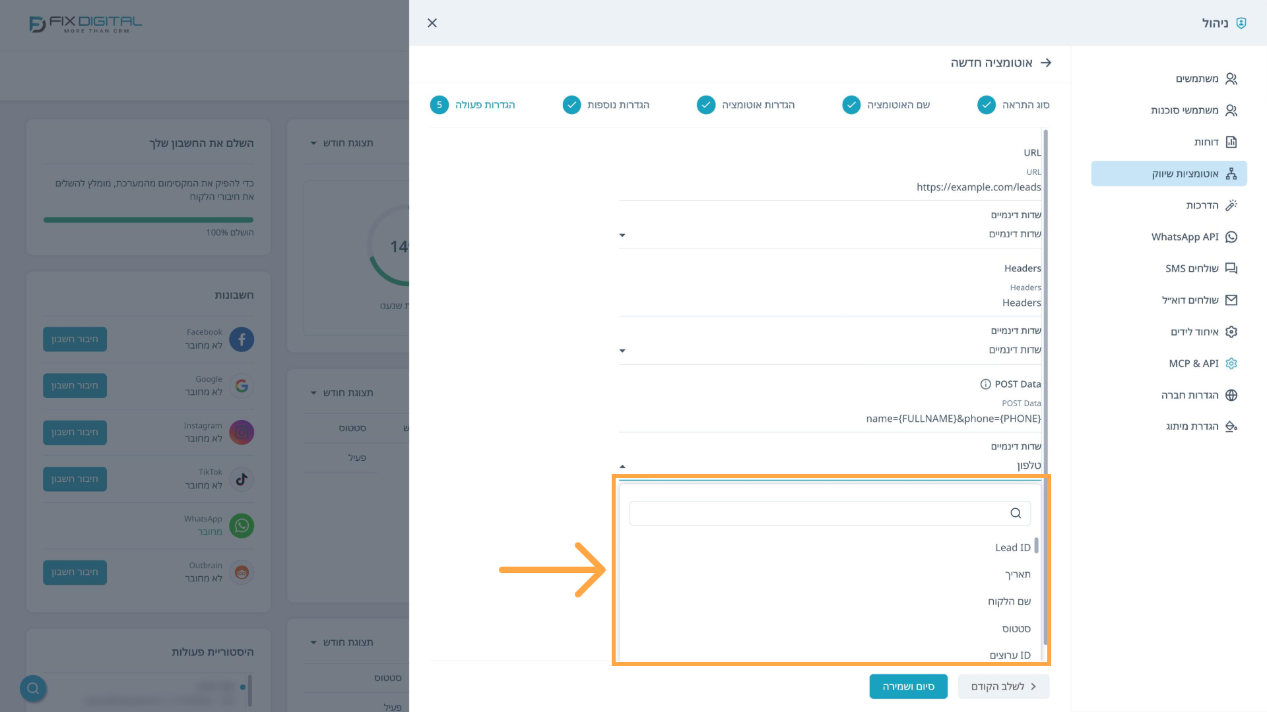The image size is (1267, 712).
Task: Click the Headers input field
Action: 830,303
